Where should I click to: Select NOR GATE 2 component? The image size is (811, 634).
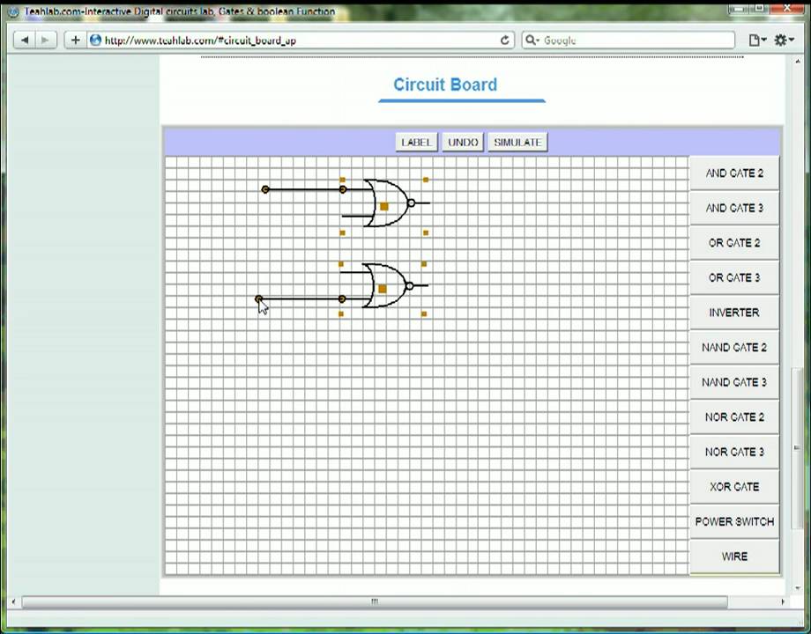(734, 417)
